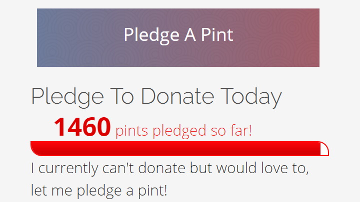Click the unfilled white end of progress bar
Viewport: 360px width, 202px height.
click(324, 149)
